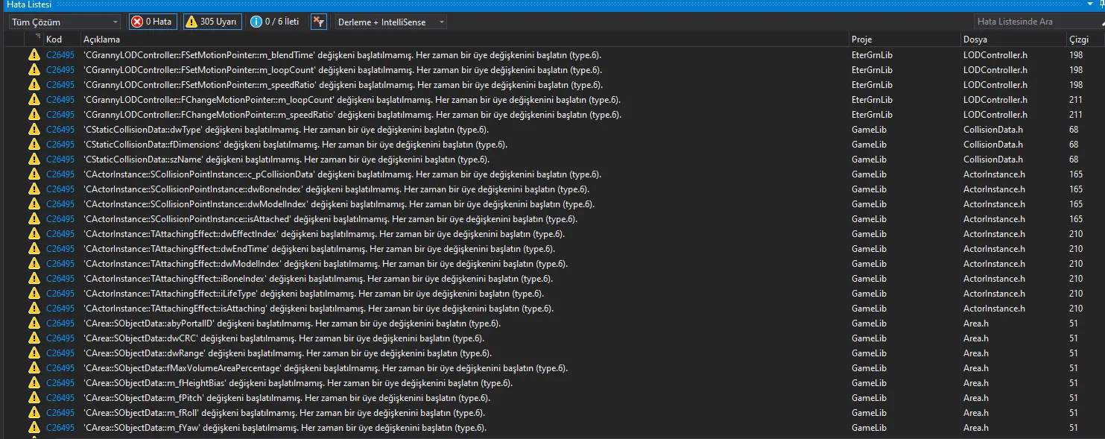This screenshot has height=439, width=1105.
Task: Click warning icon of the m_fPitch row
Action: [34, 398]
